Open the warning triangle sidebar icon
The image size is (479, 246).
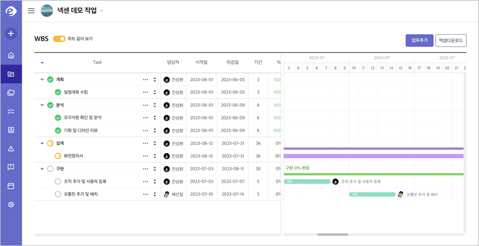pyautogui.click(x=11, y=149)
